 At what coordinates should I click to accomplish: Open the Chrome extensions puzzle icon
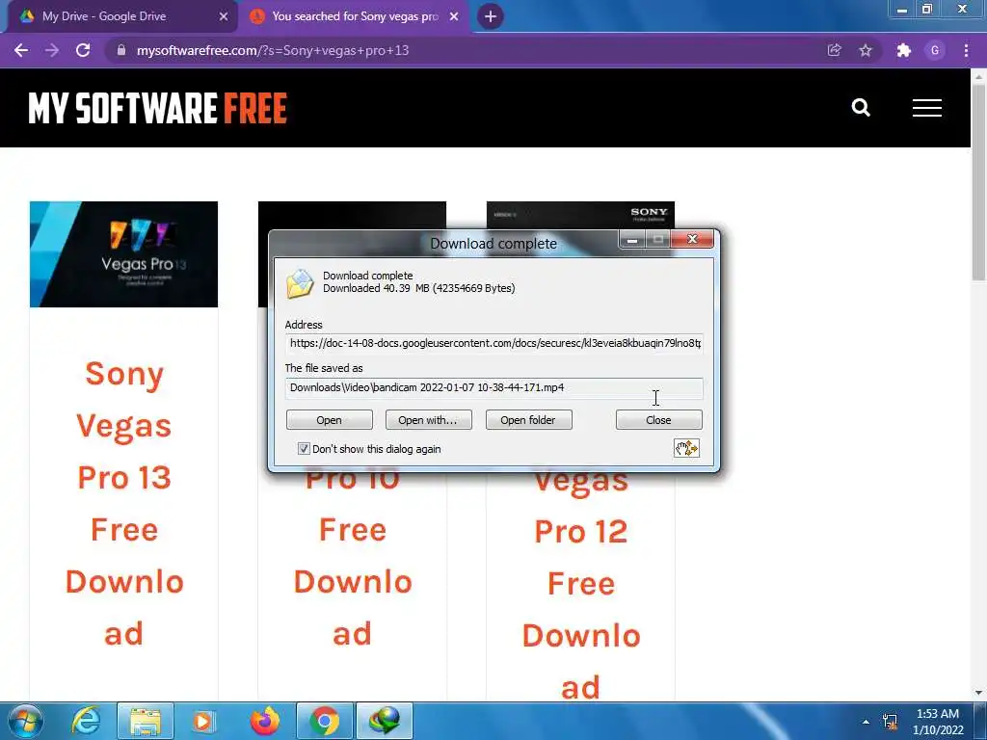coord(904,50)
